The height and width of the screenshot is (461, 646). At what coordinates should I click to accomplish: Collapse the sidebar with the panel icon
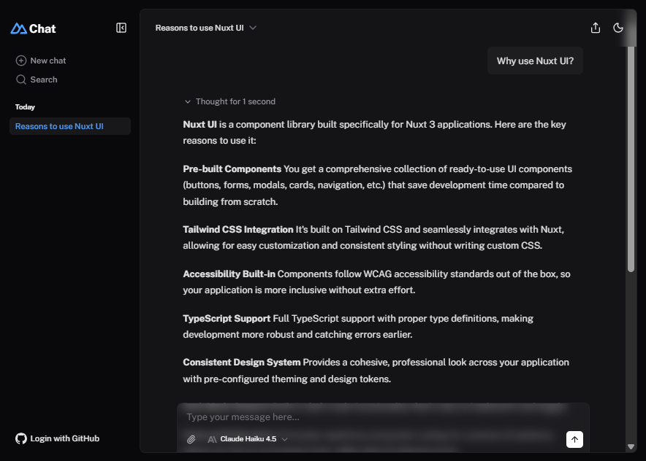(121, 28)
